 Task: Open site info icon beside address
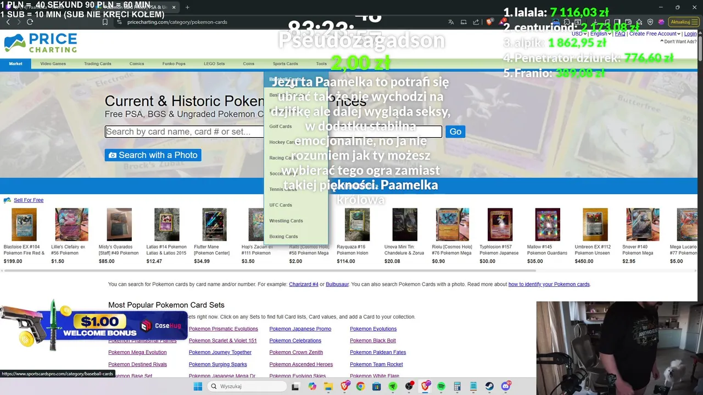point(119,22)
